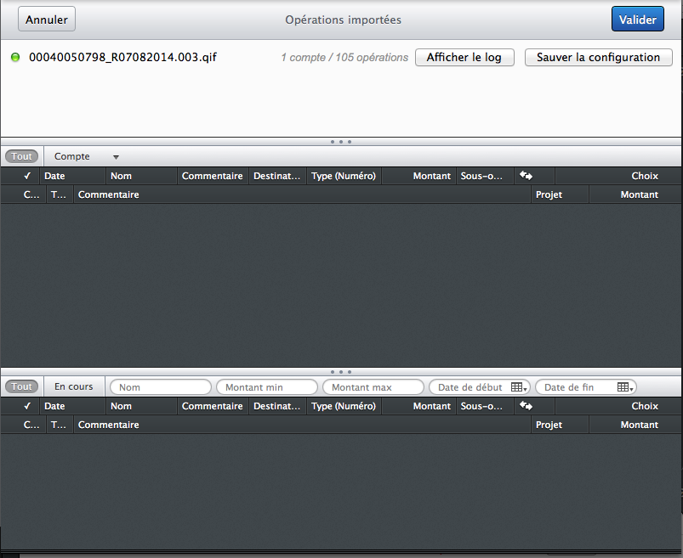Viewport: 683px width, 558px height.
Task: Sort lower table by Date column
Action: tap(72, 406)
